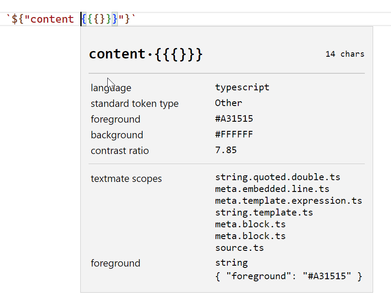Image resolution: width=391 pixels, height=308 pixels.
Task: Click the "#A31515" foreground color value
Action: pyautogui.click(x=234, y=118)
